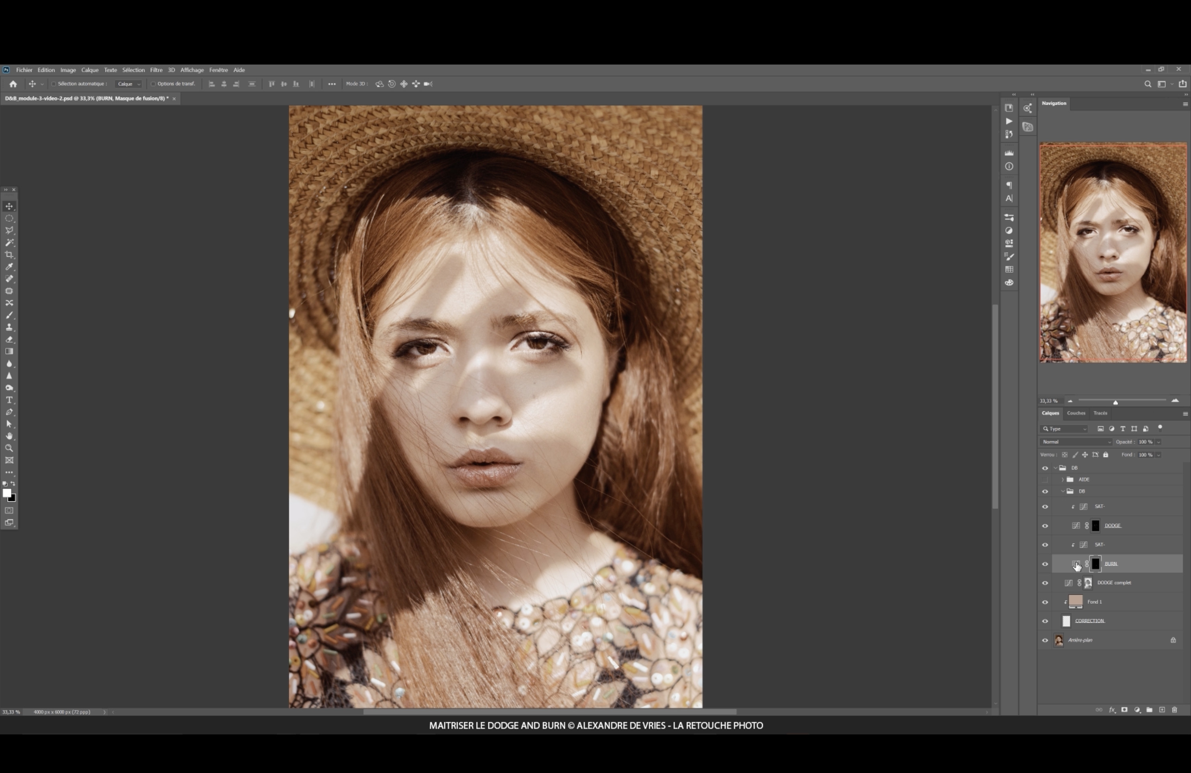
Task: Click the Home icon in options bar
Action: [13, 84]
